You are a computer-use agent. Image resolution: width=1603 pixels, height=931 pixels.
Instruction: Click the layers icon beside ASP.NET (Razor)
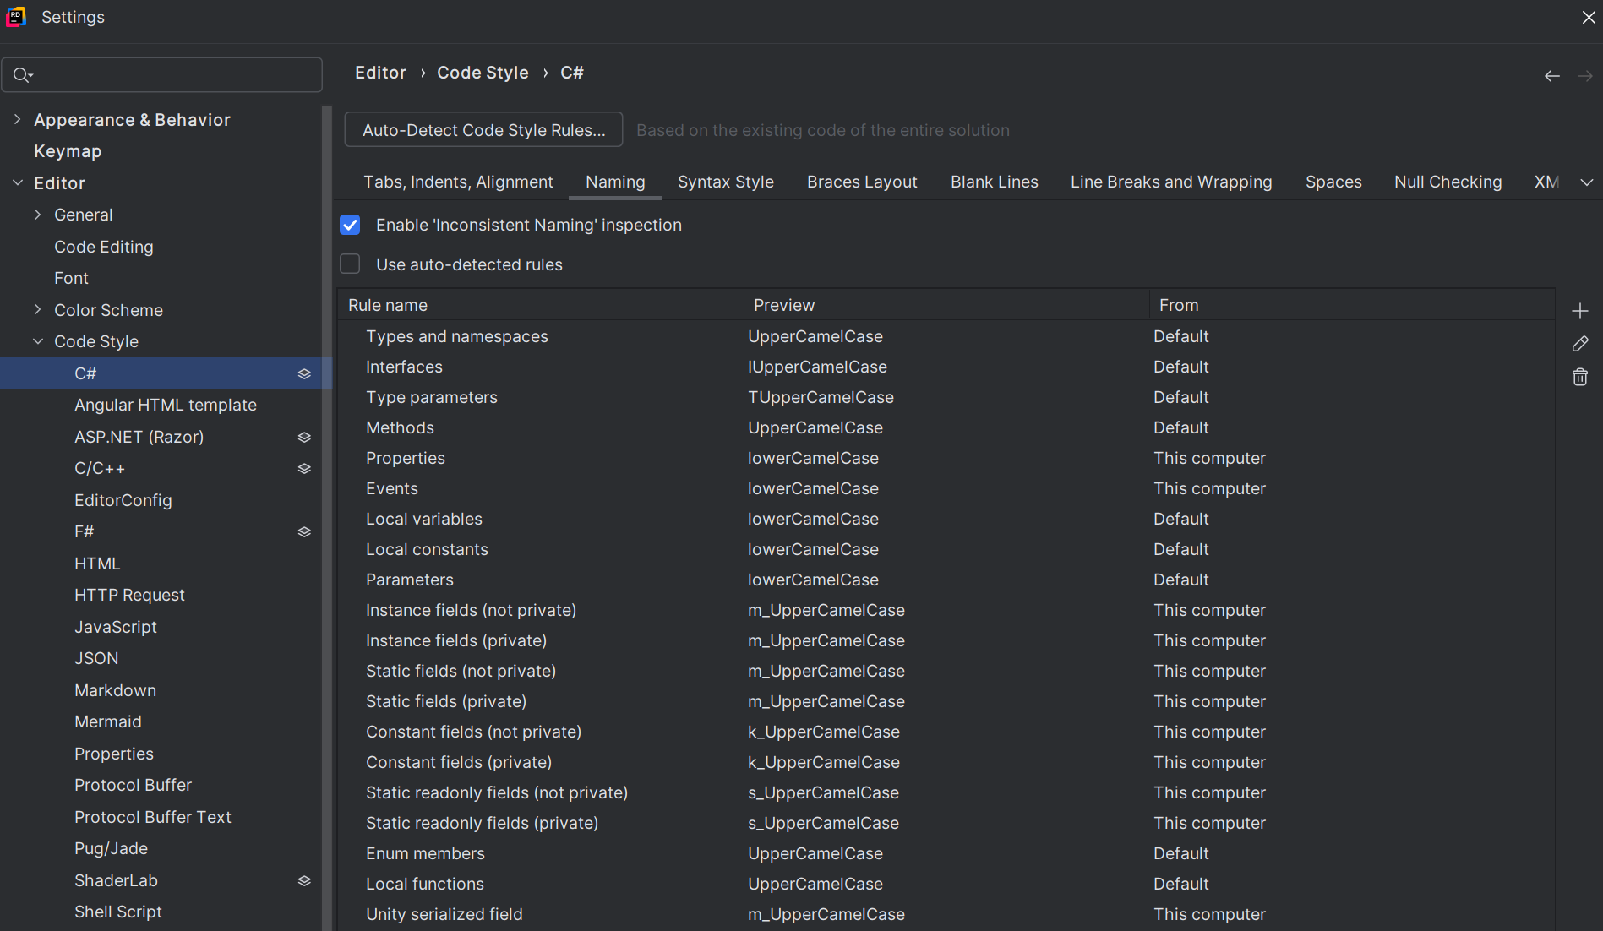(304, 438)
